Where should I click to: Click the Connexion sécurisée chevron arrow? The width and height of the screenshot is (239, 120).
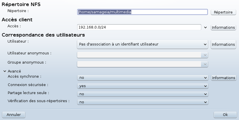205,86
